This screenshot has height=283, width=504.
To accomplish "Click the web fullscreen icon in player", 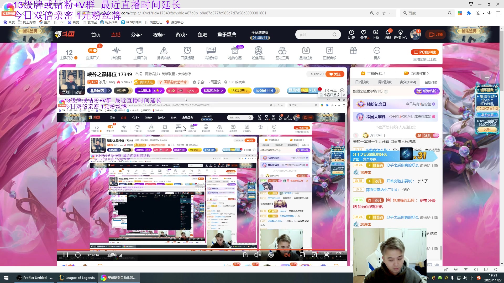I will pyautogui.click(x=326, y=255).
